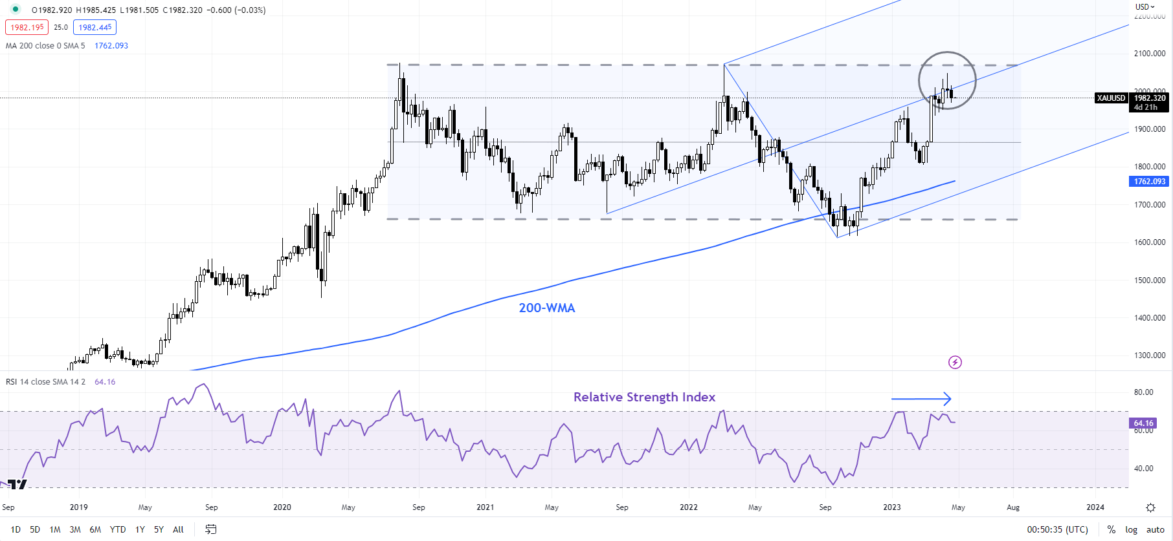Click the 1300.000 price axis label
Viewport: 1173px width, 541px height.
tap(1150, 355)
